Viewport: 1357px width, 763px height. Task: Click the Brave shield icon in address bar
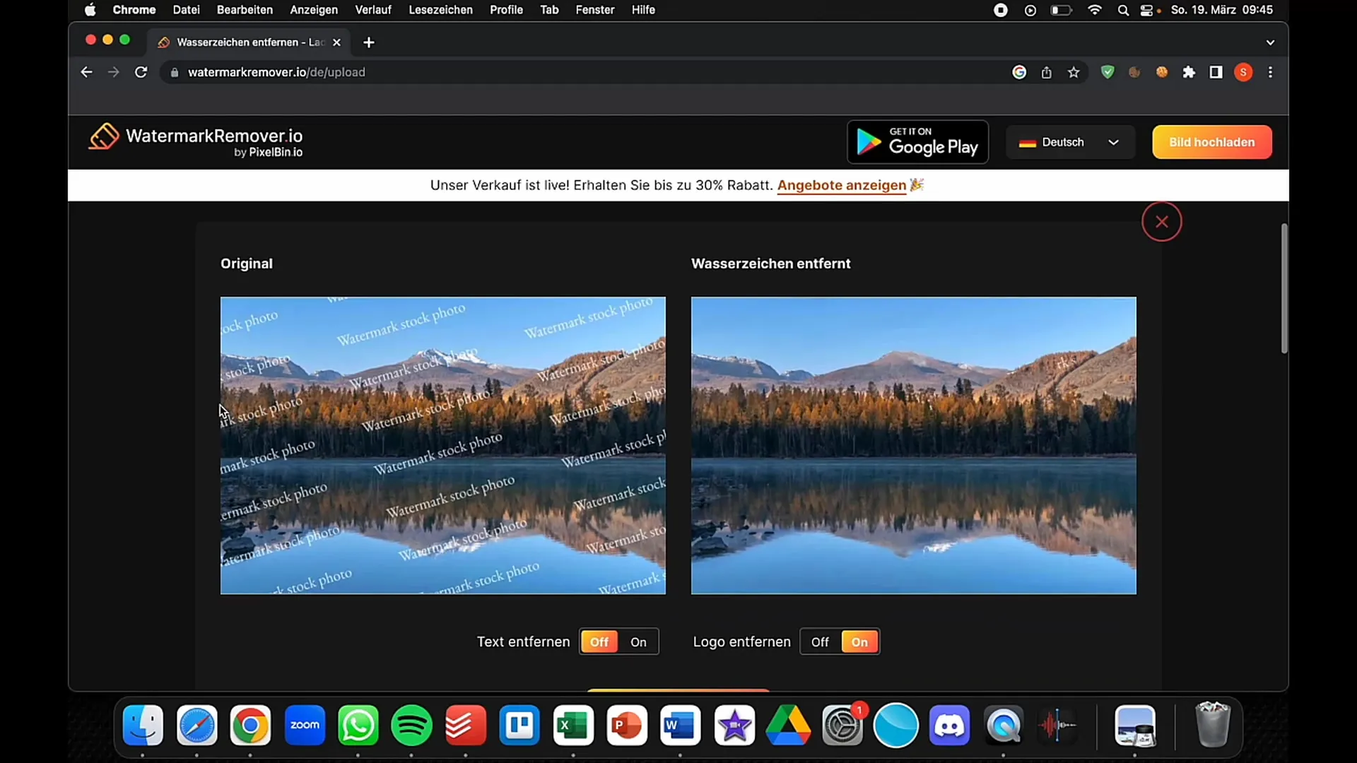(1109, 72)
